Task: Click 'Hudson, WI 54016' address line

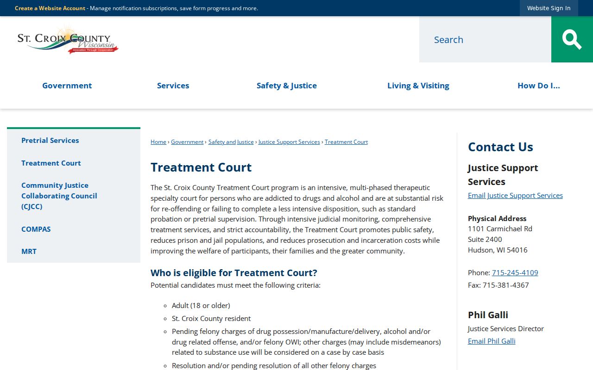Action: (498, 250)
